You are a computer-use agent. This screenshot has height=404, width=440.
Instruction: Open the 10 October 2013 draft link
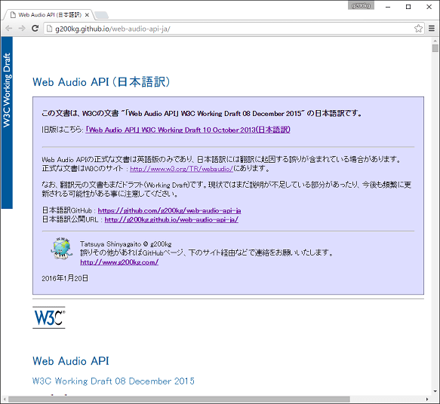[x=188, y=130]
